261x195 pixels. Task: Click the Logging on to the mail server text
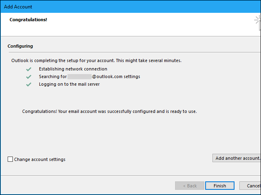pos(69,84)
